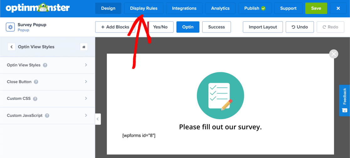Click the Survey Popup campaign name
The width and height of the screenshot is (350, 158).
(x=32, y=25)
